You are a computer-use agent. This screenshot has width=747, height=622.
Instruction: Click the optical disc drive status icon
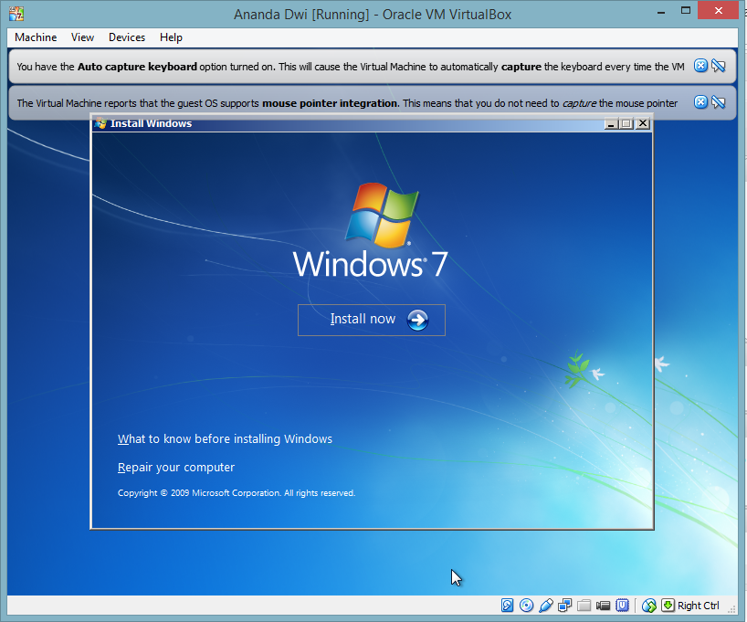526,606
